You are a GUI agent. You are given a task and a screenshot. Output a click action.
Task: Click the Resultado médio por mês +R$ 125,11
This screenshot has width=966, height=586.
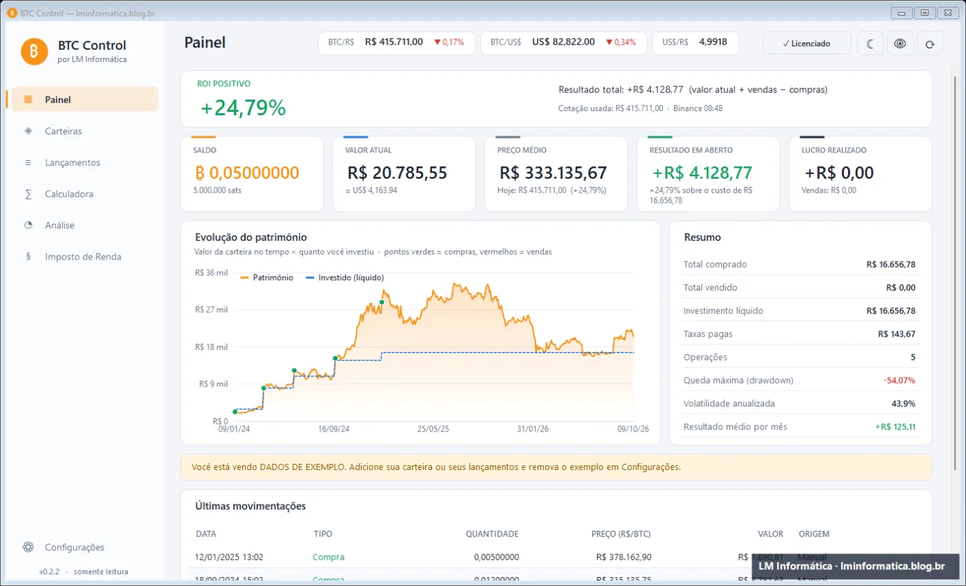896,427
